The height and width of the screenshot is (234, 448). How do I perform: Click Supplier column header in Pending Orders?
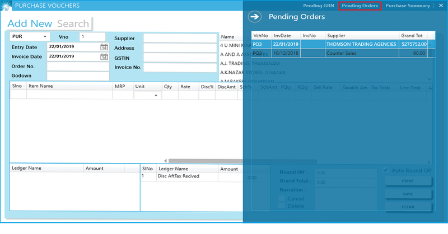(362, 36)
